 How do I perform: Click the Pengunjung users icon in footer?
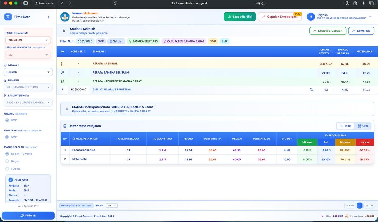[347, 216]
